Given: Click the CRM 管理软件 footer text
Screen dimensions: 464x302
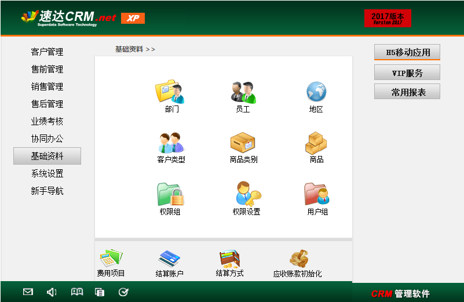Looking at the screenshot, I should (400, 294).
